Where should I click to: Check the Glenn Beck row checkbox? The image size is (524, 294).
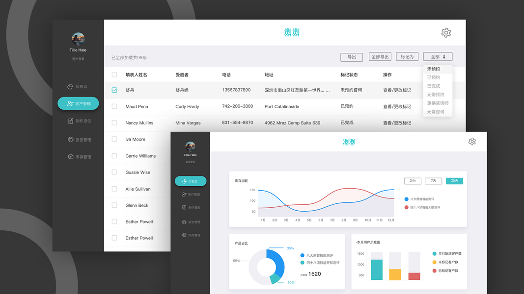114,205
